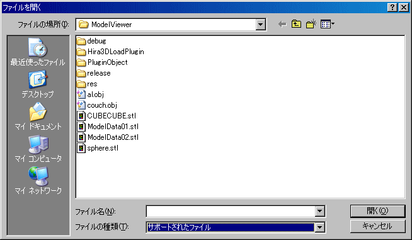Screen dimensions: 412x240
Task: Select the ModelData01.stl file icon
Action: 81,127
